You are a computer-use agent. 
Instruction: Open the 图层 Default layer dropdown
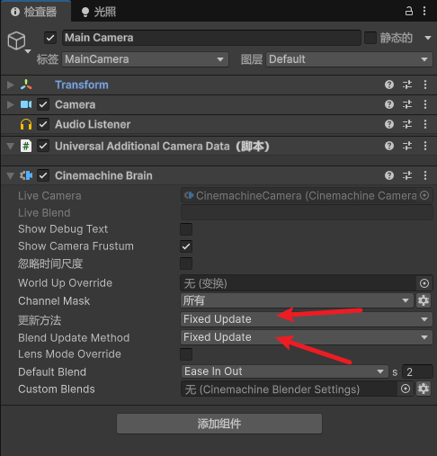click(x=349, y=59)
